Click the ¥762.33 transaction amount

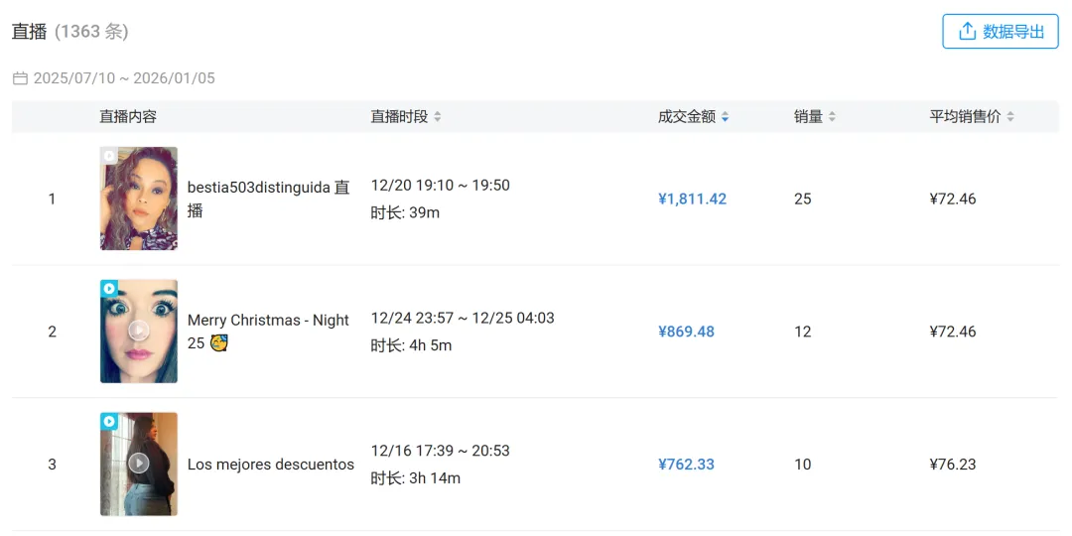(686, 465)
